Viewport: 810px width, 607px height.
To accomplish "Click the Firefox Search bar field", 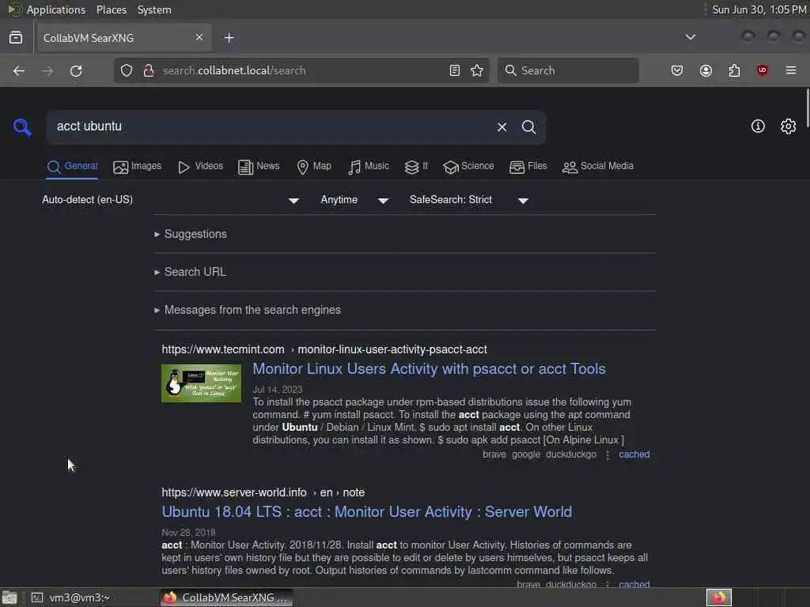I will tap(568, 70).
